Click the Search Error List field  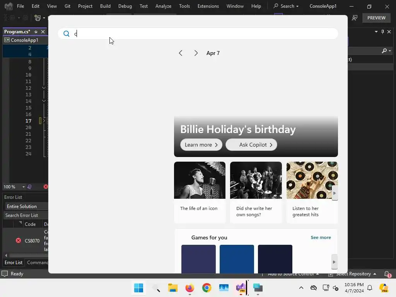click(26, 215)
